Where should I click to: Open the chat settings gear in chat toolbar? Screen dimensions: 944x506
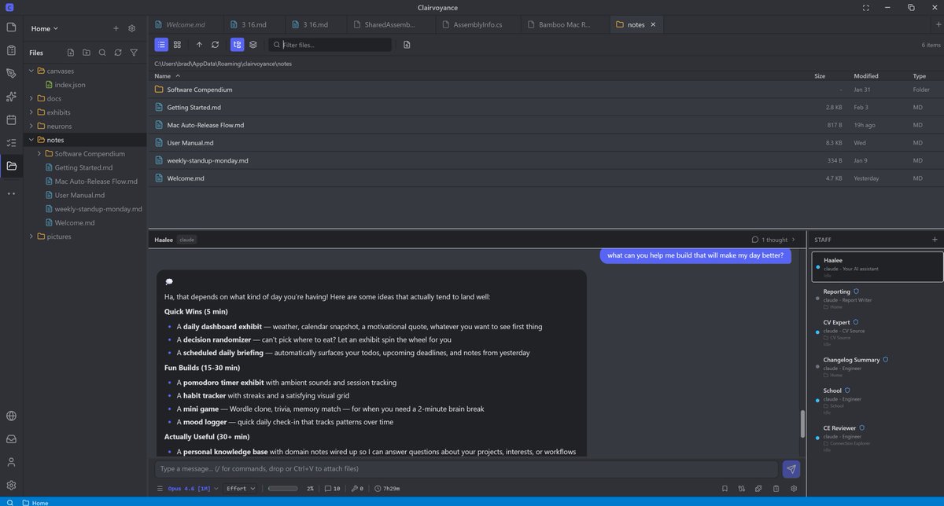(794, 489)
